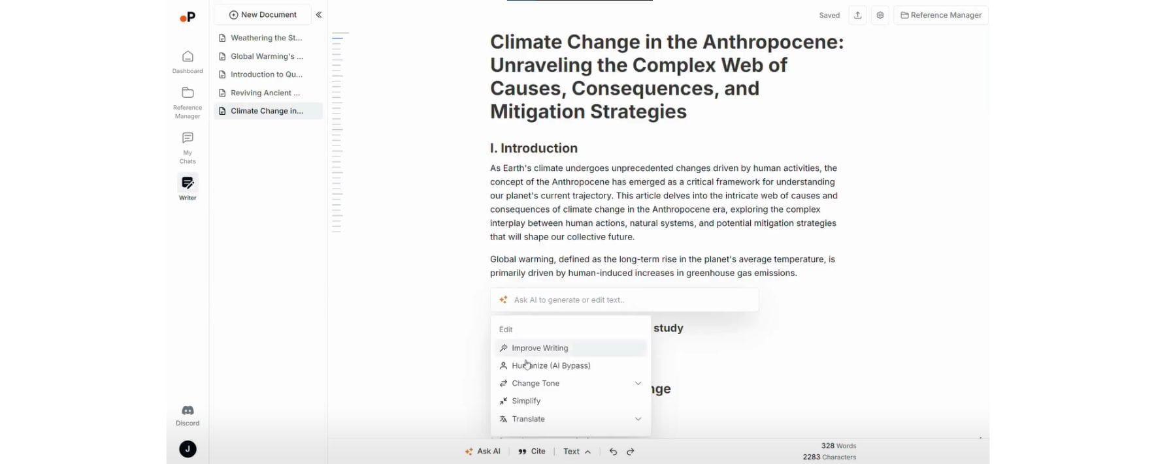Click the Discord icon
Screen dimensions: 1156x464
[187, 411]
